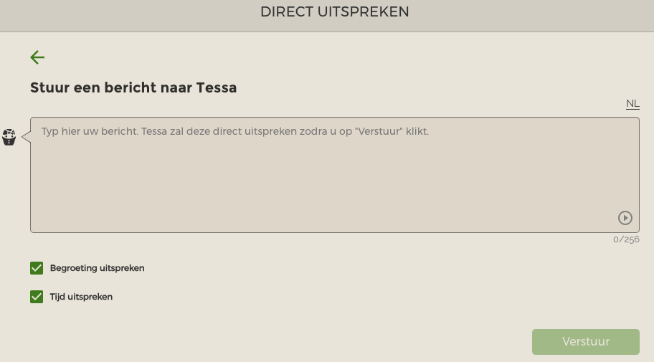Uncheck the Begroeting uitspreken checkbox

pos(37,268)
